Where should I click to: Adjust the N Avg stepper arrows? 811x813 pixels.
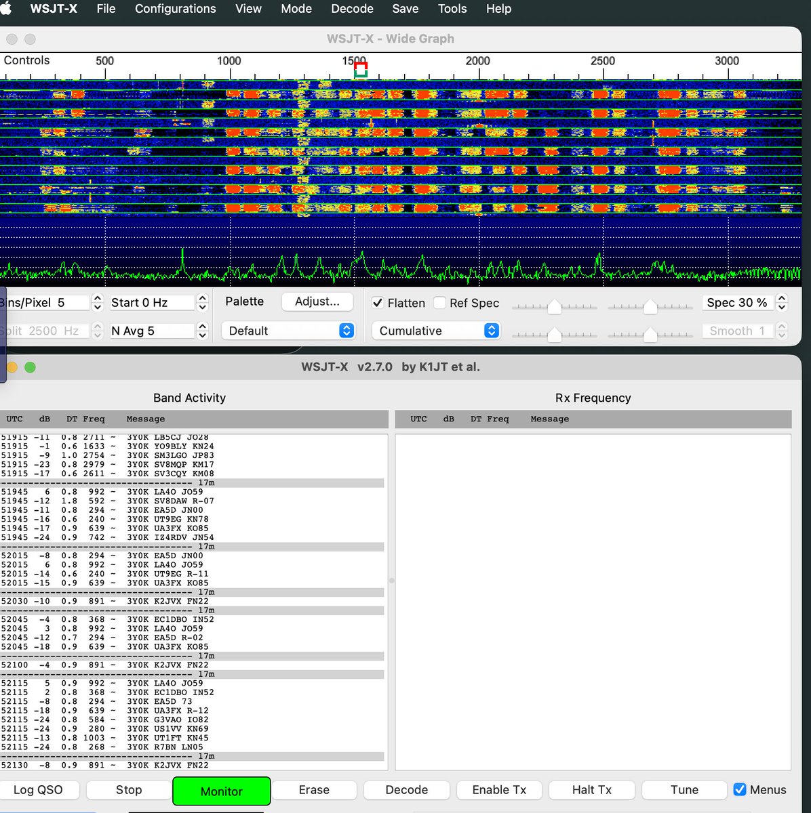(202, 331)
